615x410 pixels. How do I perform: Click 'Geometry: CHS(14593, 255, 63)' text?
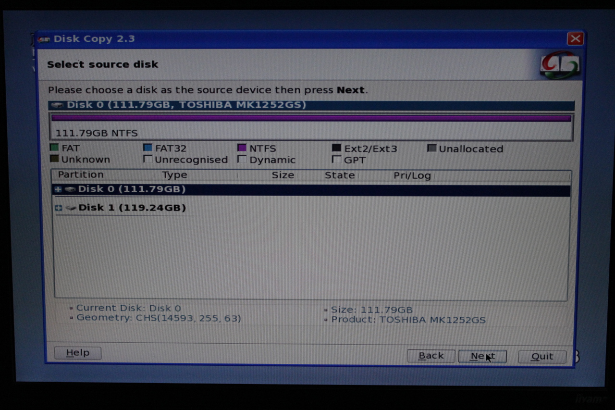[x=159, y=318]
